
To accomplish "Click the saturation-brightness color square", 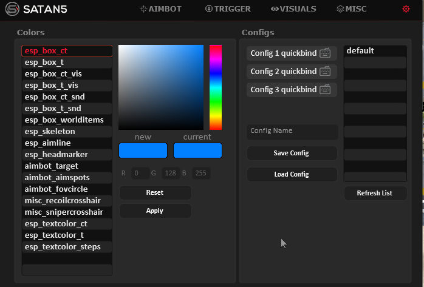I will pos(161,87).
